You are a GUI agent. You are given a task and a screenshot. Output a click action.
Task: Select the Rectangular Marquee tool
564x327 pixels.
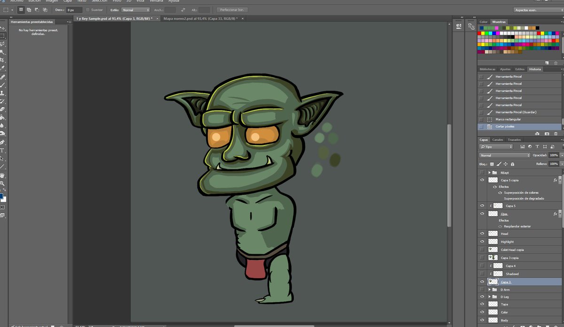pos(2,35)
